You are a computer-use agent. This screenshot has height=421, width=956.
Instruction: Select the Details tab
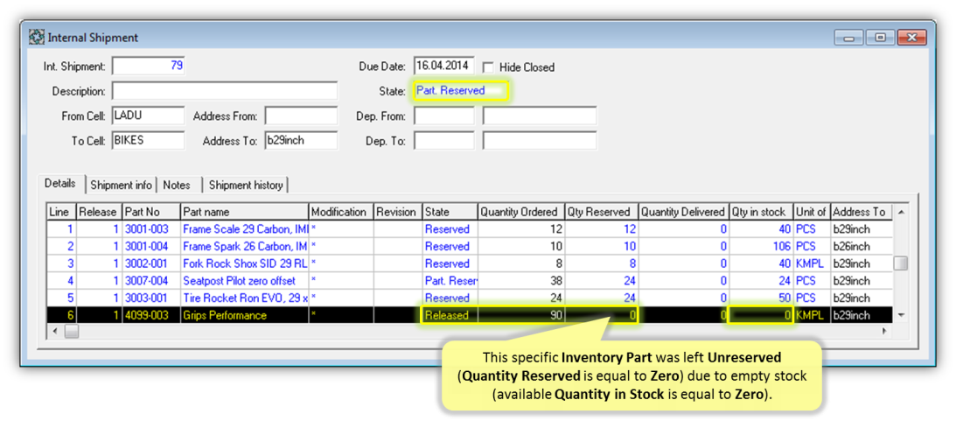60,183
